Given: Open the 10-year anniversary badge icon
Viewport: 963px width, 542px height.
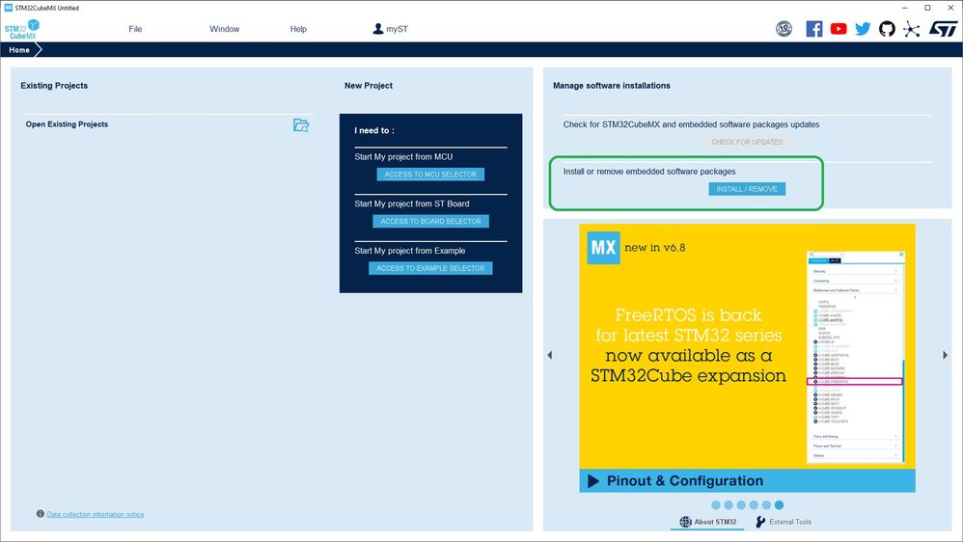Looking at the screenshot, I should tap(784, 28).
